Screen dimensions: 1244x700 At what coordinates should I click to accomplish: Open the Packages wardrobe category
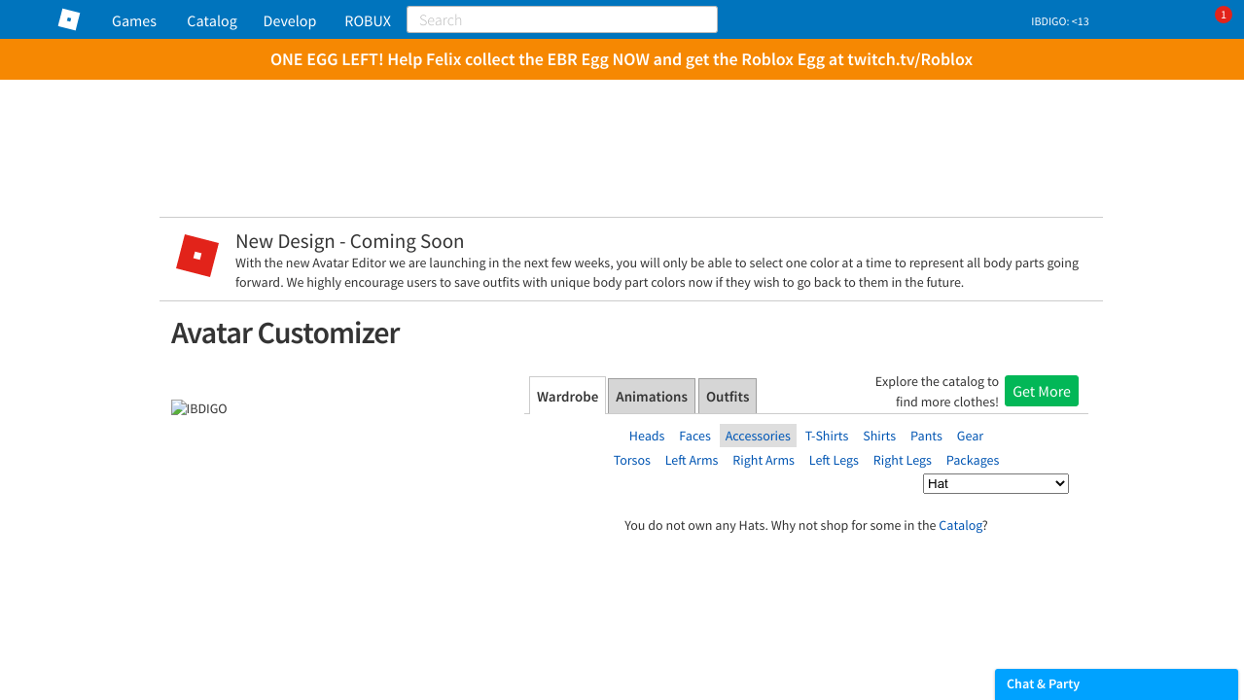[972, 460]
